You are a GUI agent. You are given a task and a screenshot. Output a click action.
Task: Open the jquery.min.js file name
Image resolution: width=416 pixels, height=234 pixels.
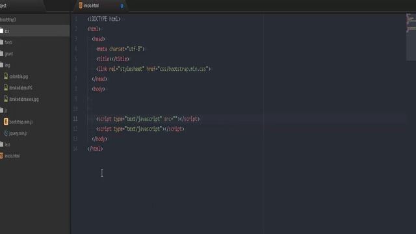[18, 133]
